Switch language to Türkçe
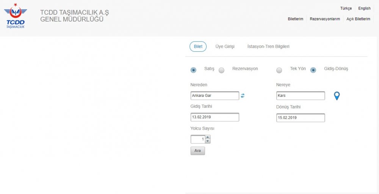The image size is (379, 194). 346,8
